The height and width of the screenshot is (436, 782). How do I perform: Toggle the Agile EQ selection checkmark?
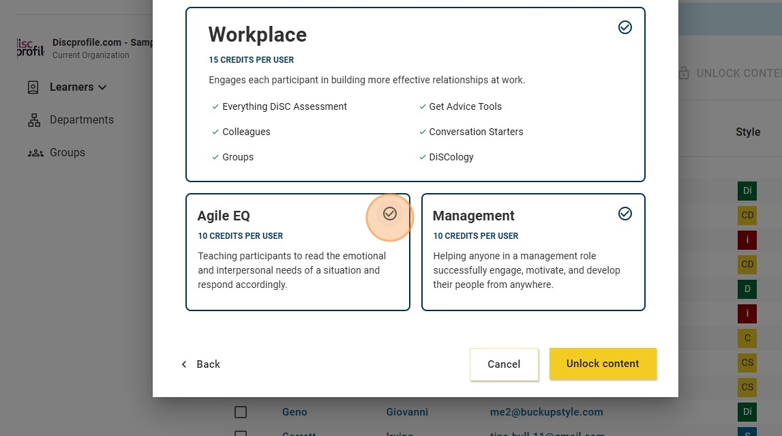(390, 214)
